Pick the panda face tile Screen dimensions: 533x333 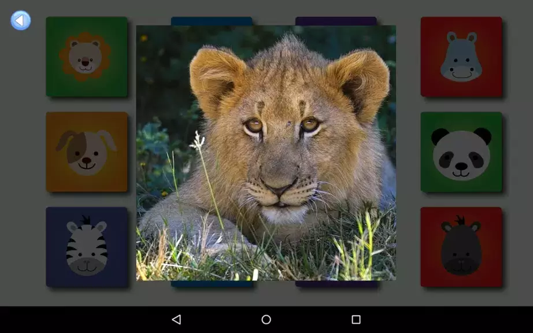click(461, 152)
